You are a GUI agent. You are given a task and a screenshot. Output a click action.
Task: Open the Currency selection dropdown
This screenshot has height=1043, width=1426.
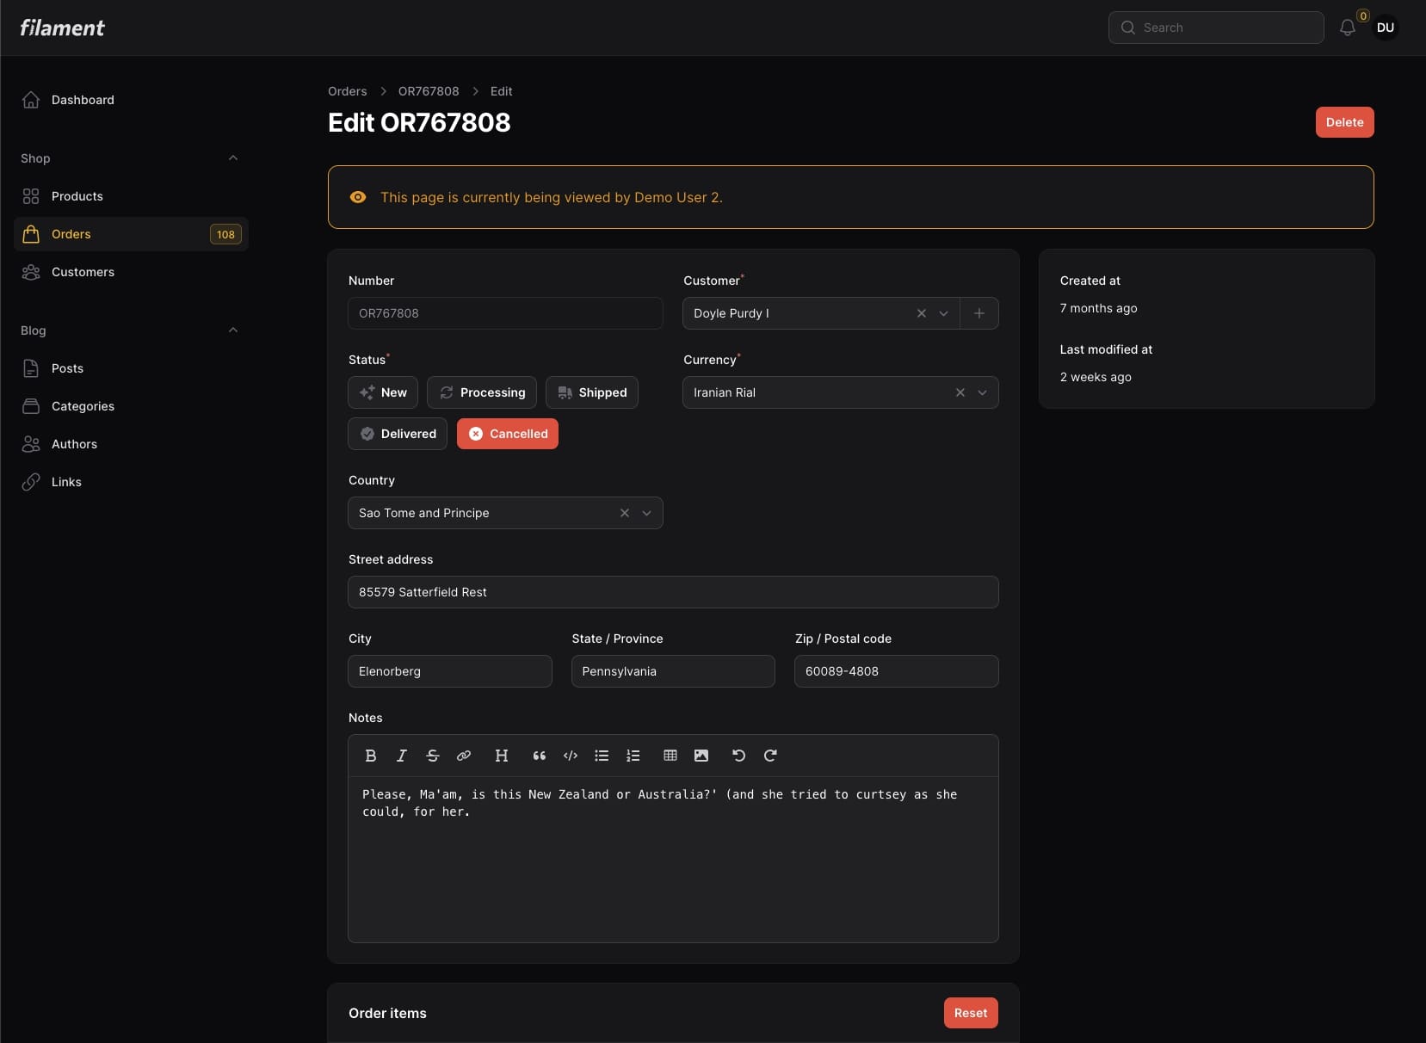point(982,392)
